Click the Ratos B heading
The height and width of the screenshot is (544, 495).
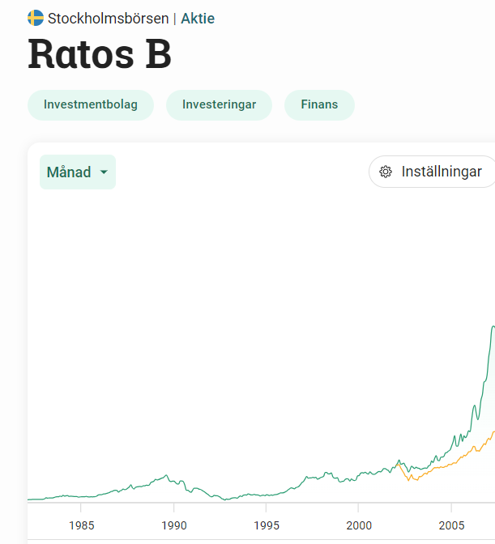[x=100, y=54]
